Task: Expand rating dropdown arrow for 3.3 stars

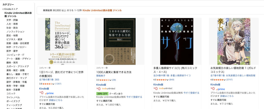Action: click(x=110, y=80)
